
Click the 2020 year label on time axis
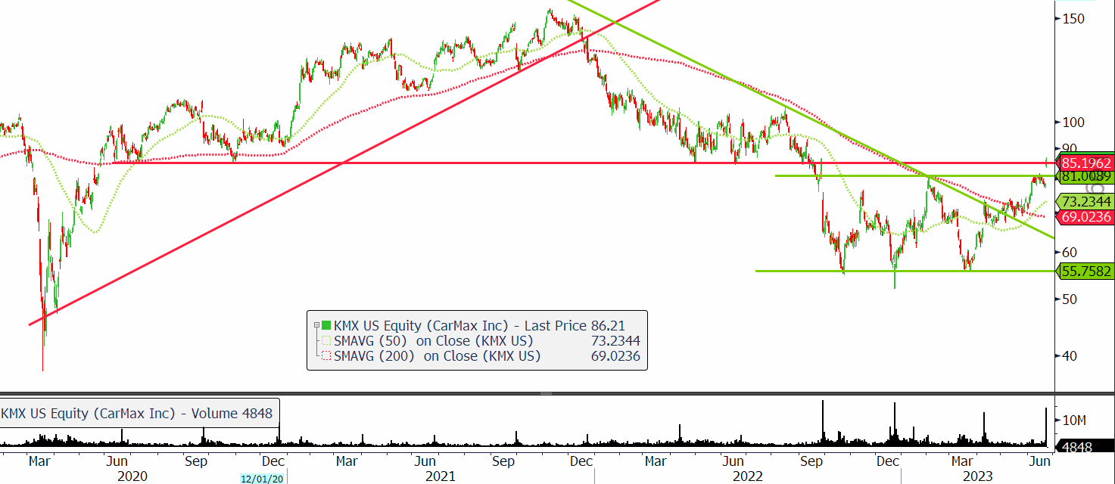[x=132, y=476]
